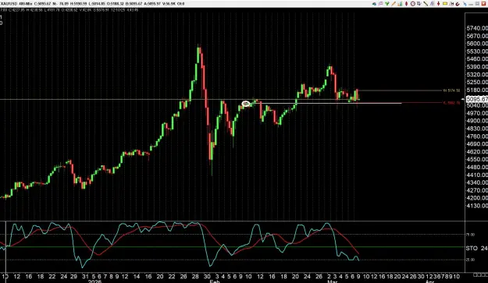Viewport: 488px width, 283px height.
Task: Click the teal cloud icon in toolbar
Action: (x=374, y=4)
